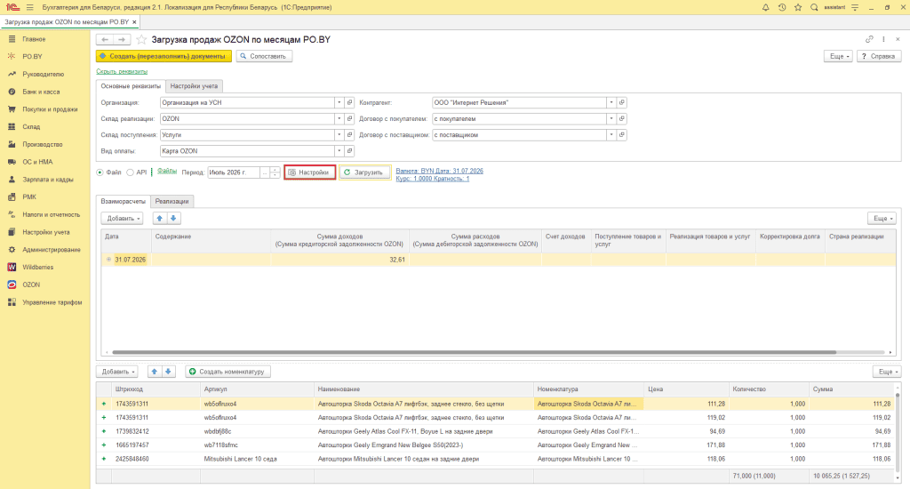The height and width of the screenshot is (489, 910).
Task: Click the Сопоставить button
Action: [x=264, y=56]
